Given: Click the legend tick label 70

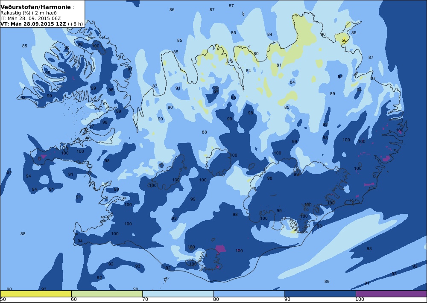Looking at the screenshot, I should 145,300.
